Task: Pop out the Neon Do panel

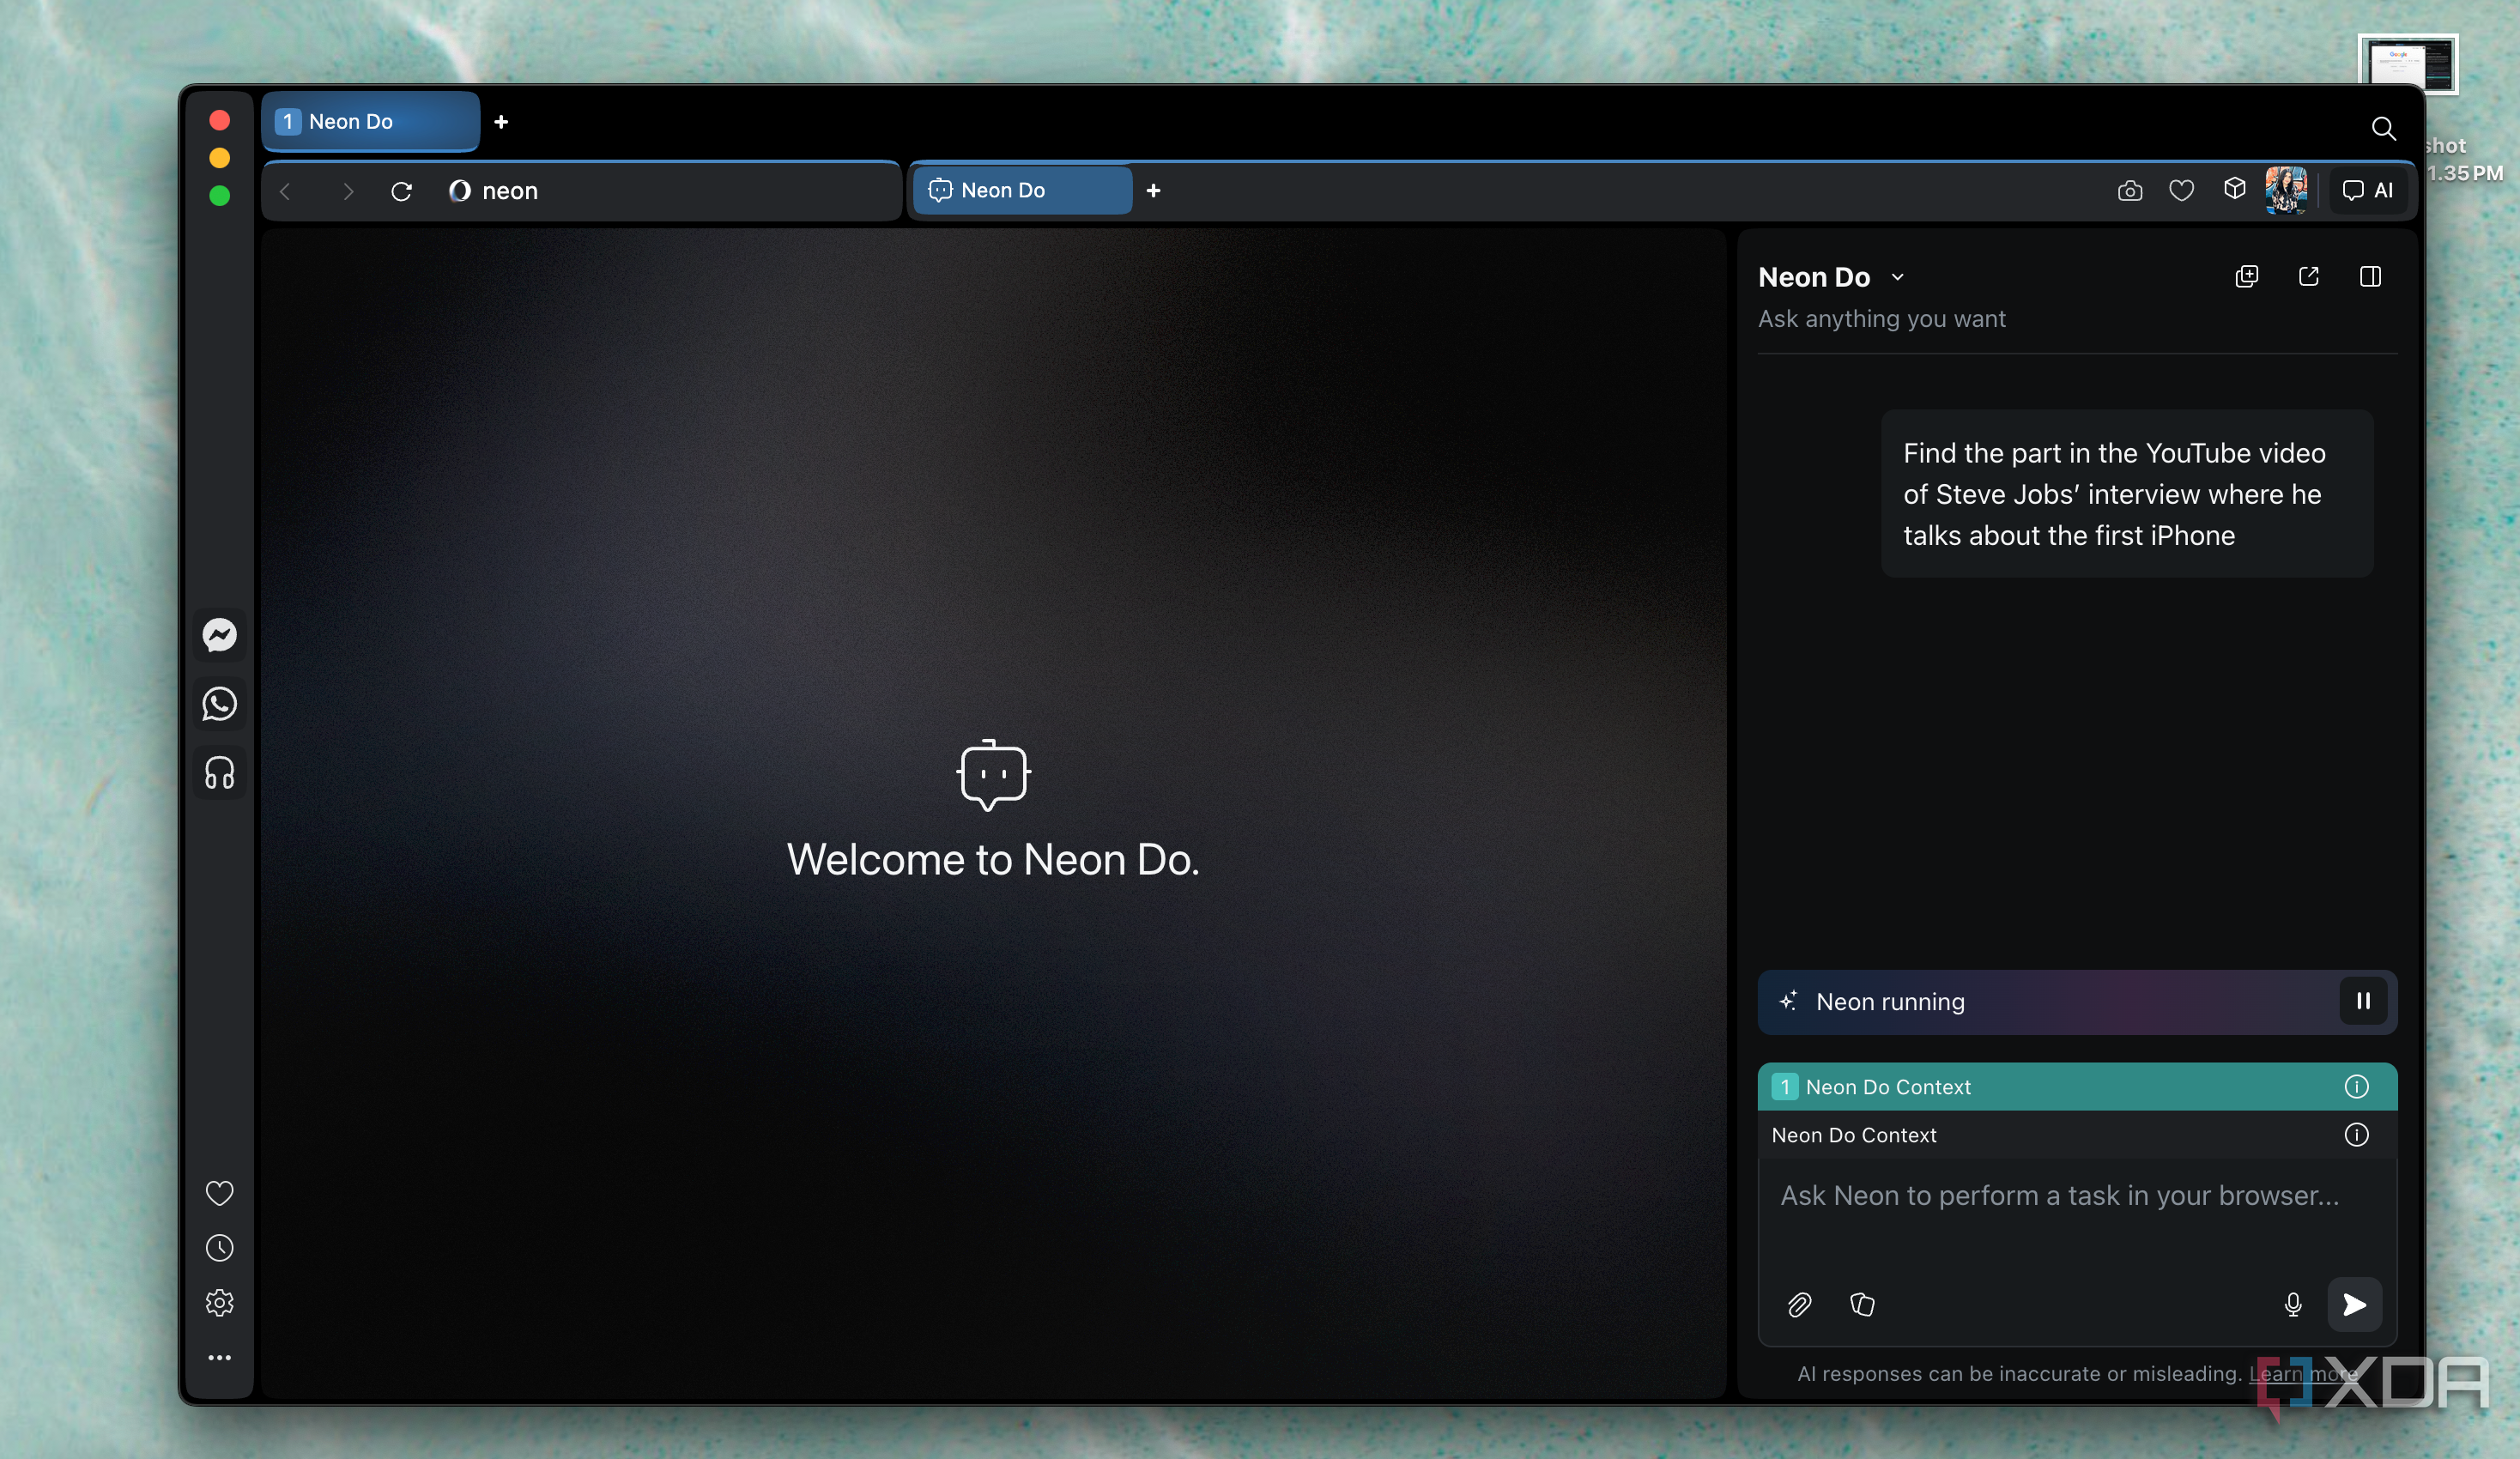Action: (2308, 276)
